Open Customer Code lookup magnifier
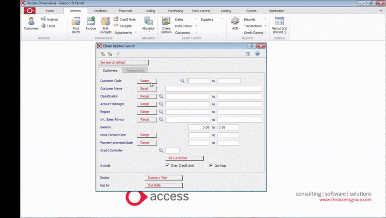 (182, 81)
